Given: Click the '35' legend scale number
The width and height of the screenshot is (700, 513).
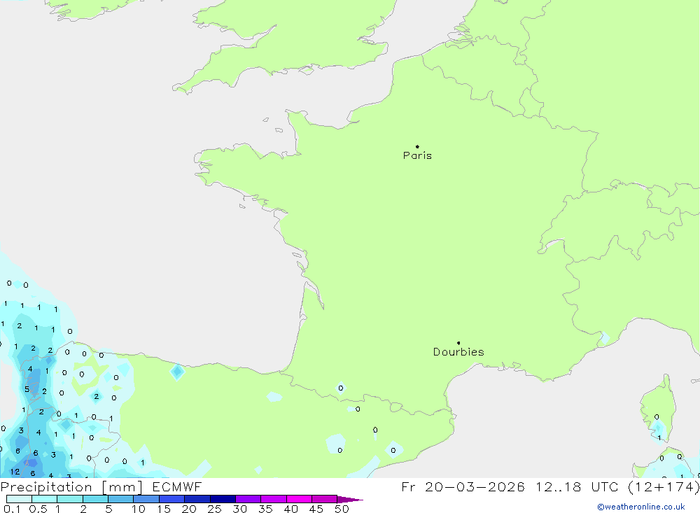Looking at the screenshot, I should (265, 509).
